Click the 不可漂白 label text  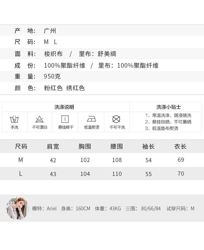pyautogui.click(x=40, y=127)
